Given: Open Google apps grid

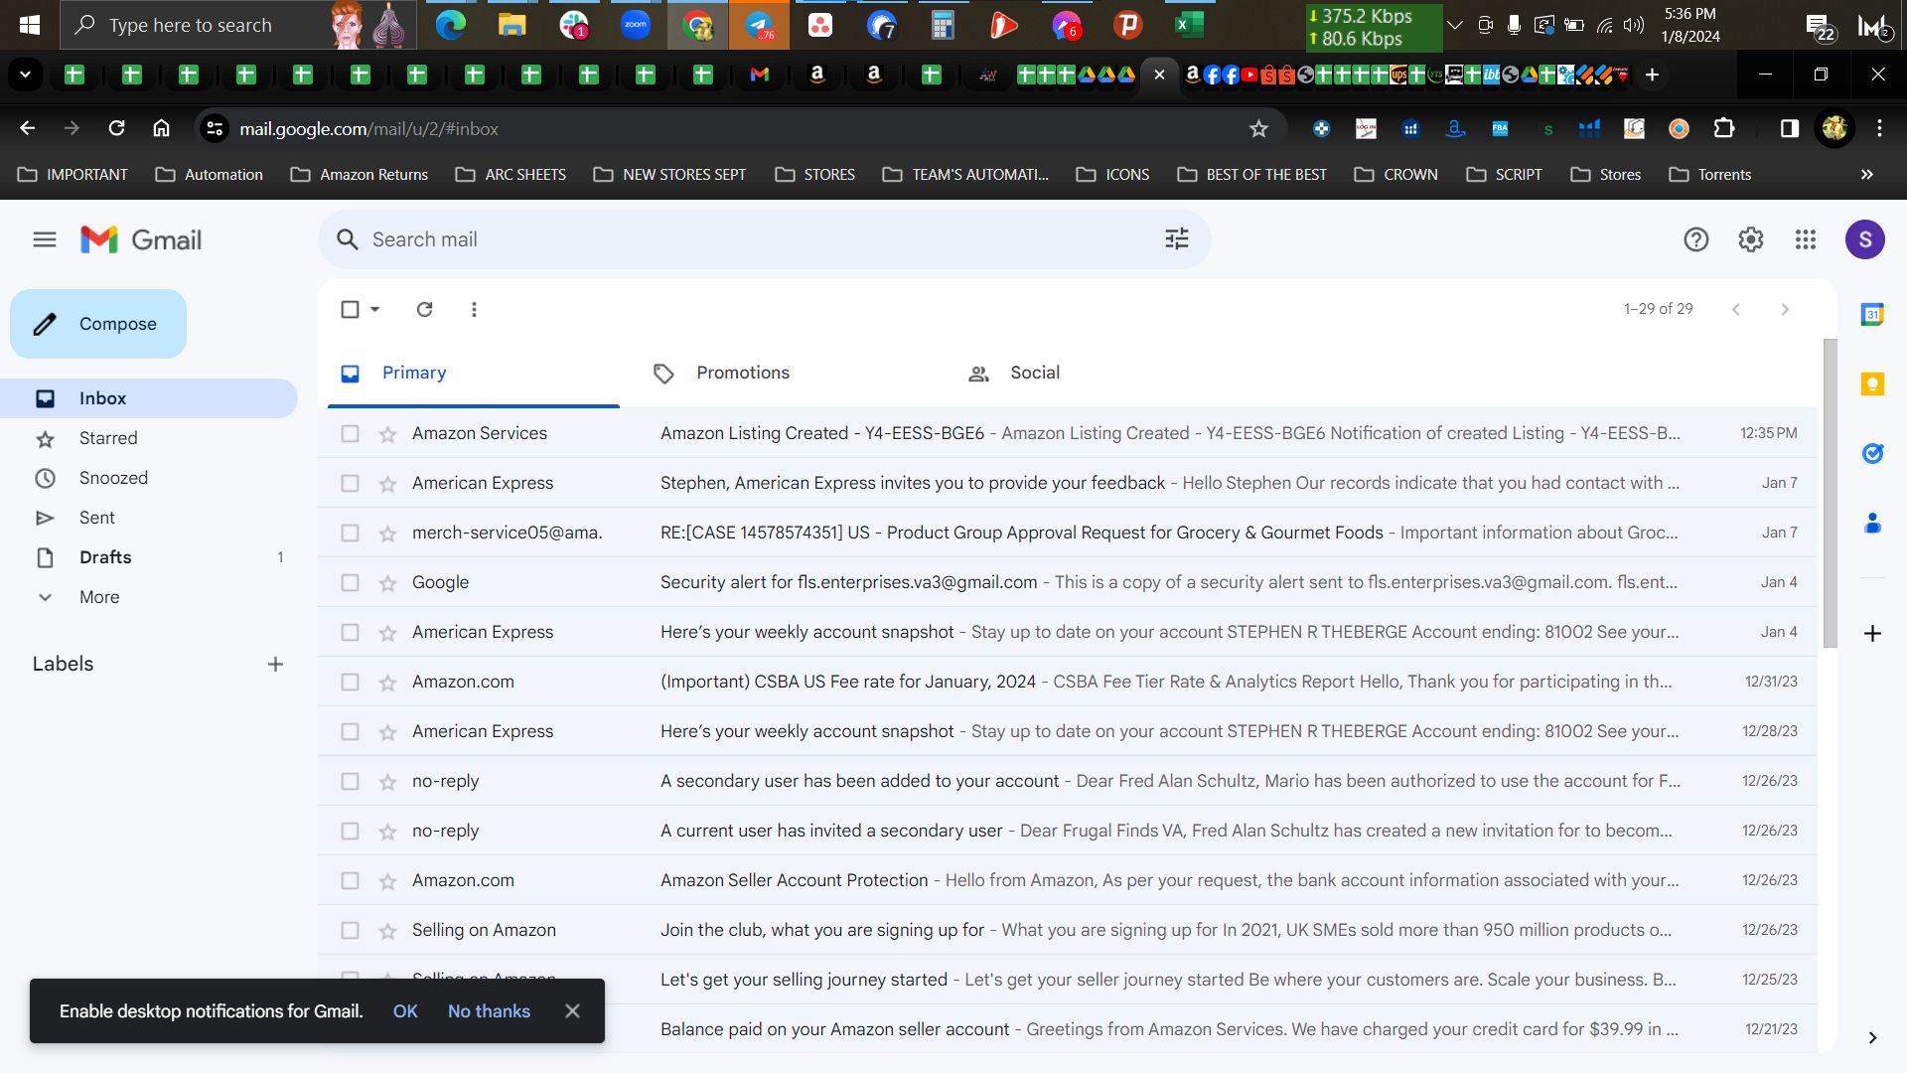Looking at the screenshot, I should pyautogui.click(x=1806, y=239).
